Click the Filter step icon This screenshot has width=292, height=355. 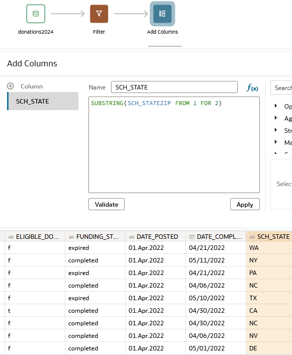[99, 14]
